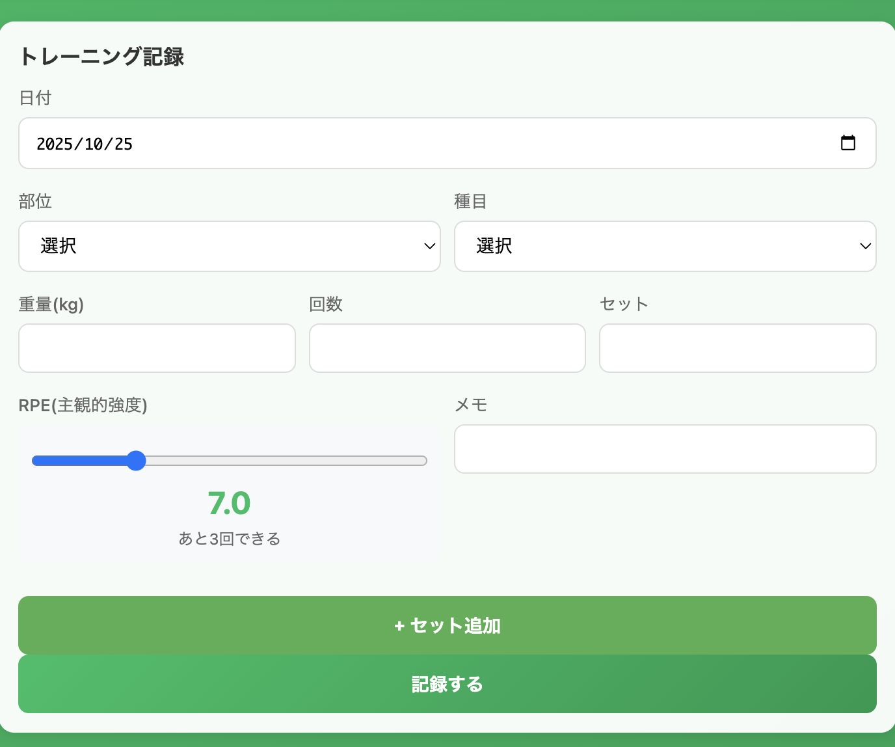The image size is (895, 747).
Task: Select the month segment of the date
Action: coord(94,144)
